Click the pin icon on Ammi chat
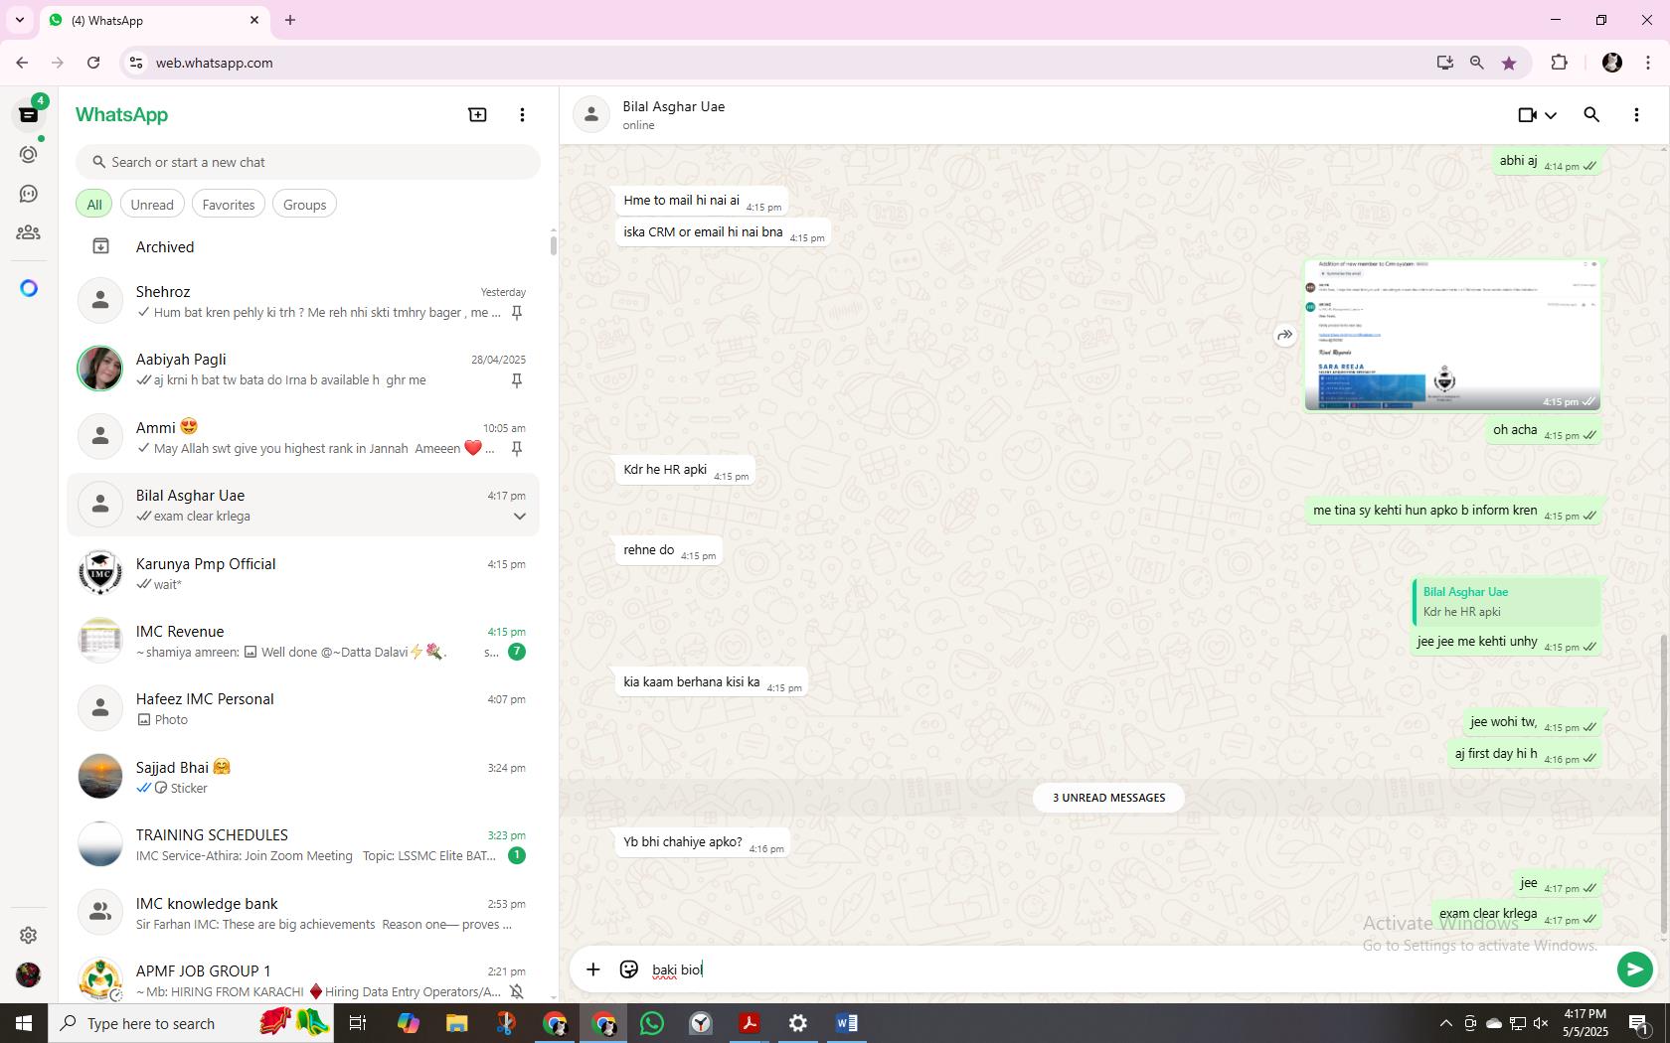This screenshot has width=1670, height=1043. click(516, 449)
